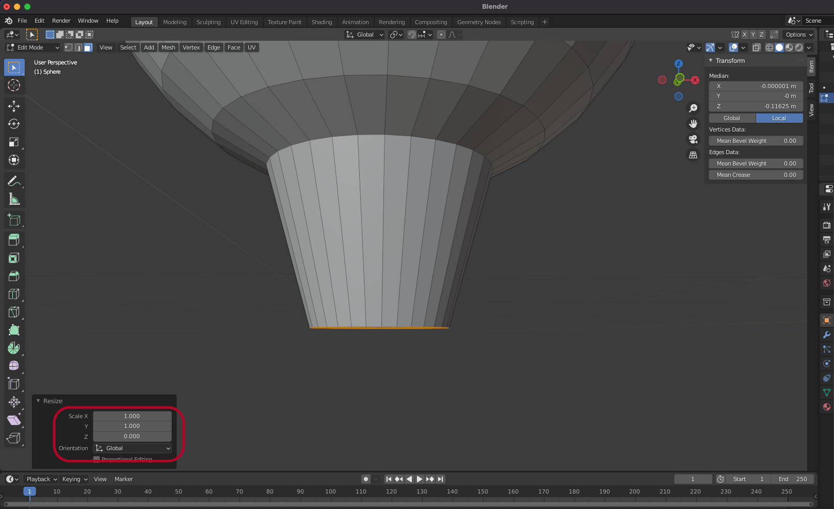The height and width of the screenshot is (509, 834).
Task: Select the Inset Faces tool
Action: tap(14, 258)
